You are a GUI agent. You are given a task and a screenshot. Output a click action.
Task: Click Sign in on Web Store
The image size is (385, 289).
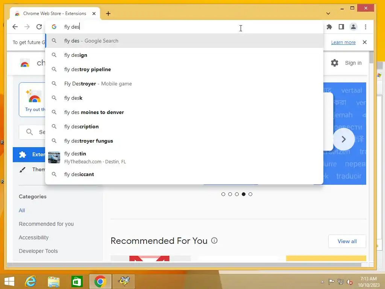click(x=353, y=63)
